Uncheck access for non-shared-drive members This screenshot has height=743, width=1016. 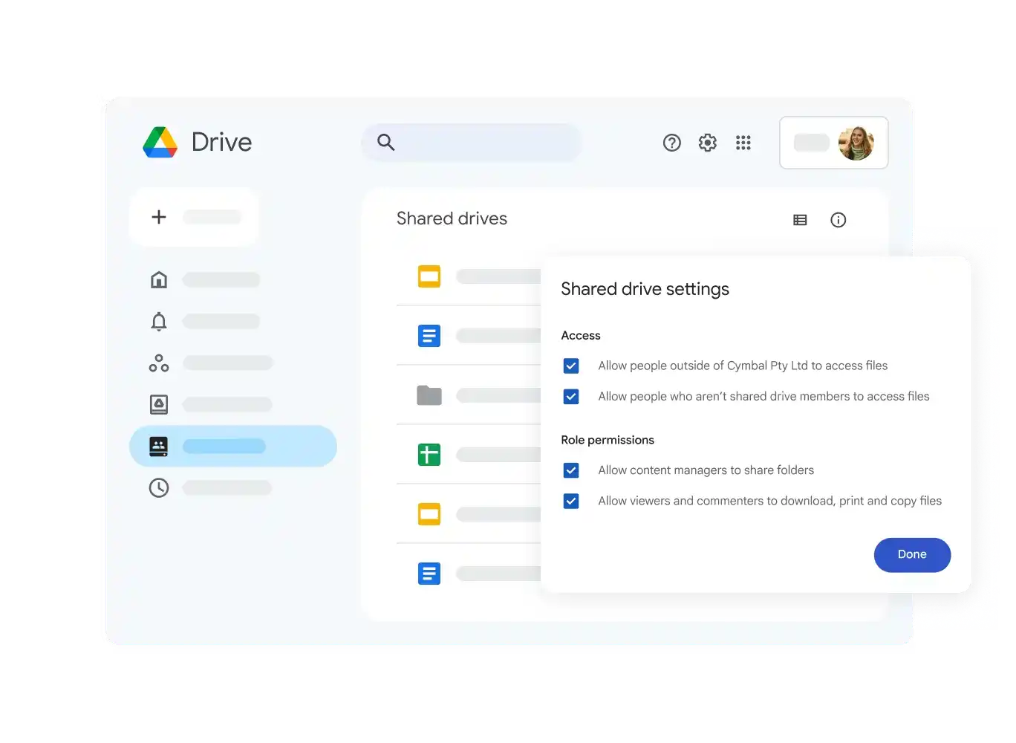pyautogui.click(x=571, y=396)
